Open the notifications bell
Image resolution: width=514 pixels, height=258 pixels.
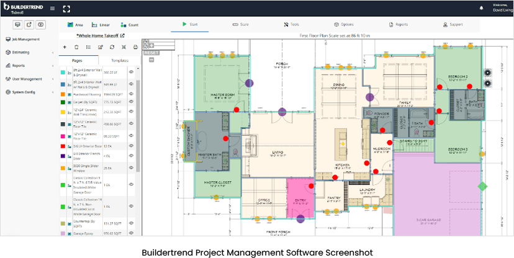pyautogui.click(x=482, y=8)
